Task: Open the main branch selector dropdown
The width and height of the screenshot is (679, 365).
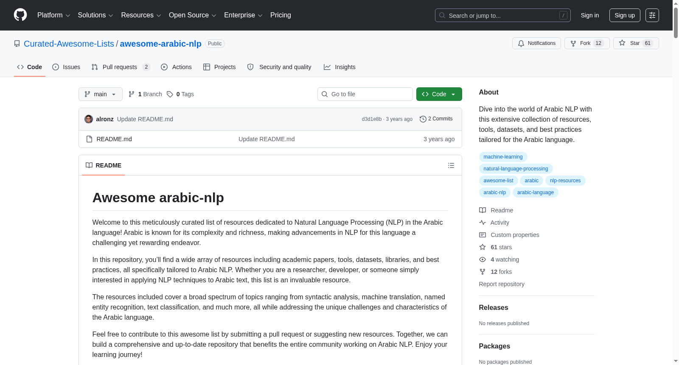Action: click(101, 94)
